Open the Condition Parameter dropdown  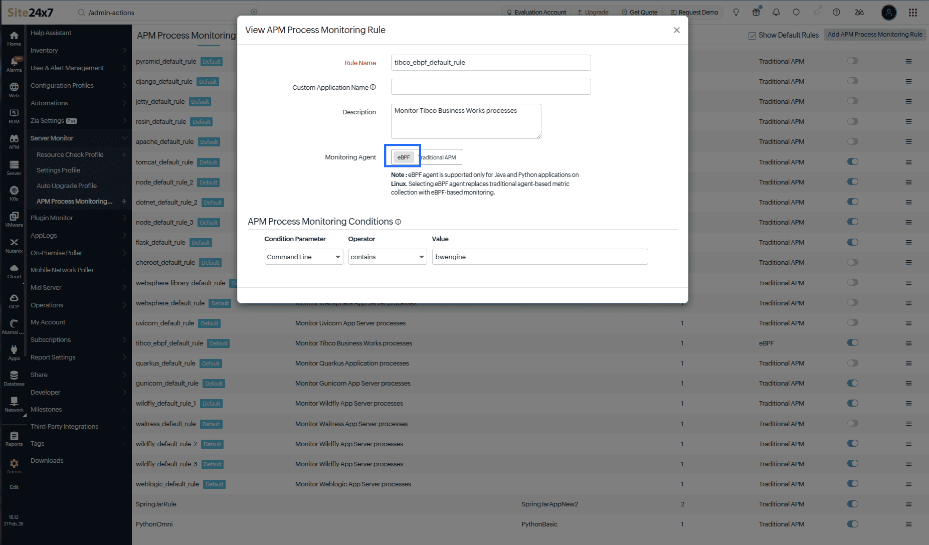tap(304, 257)
